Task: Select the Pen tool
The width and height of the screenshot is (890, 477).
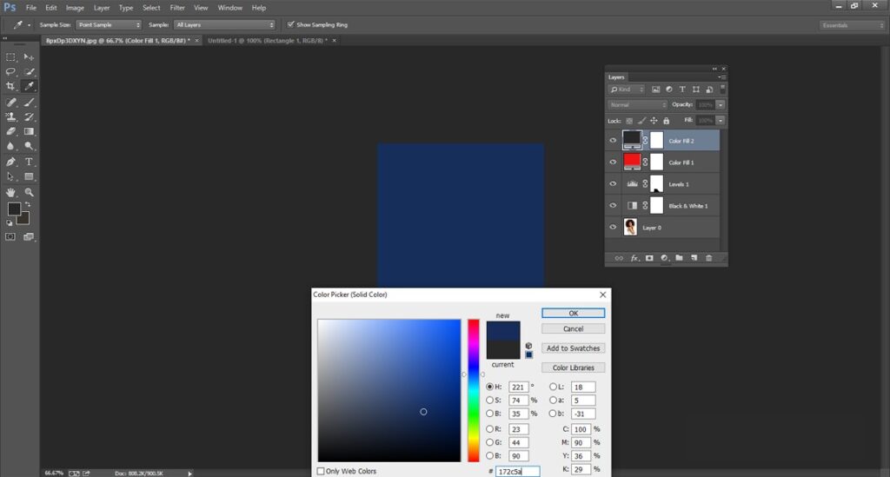Action: [x=10, y=162]
